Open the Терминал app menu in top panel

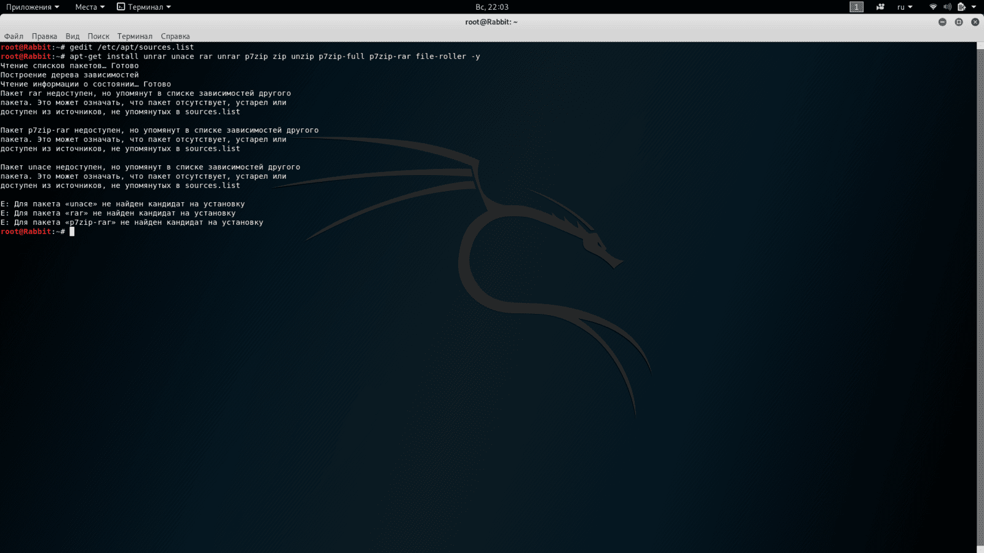(145, 7)
